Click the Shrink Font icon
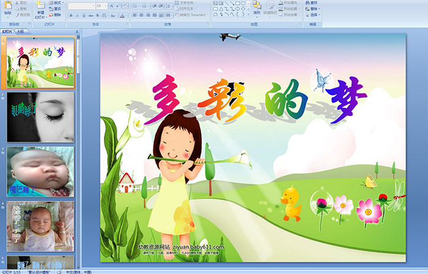The image size is (428, 274). pos(118,5)
